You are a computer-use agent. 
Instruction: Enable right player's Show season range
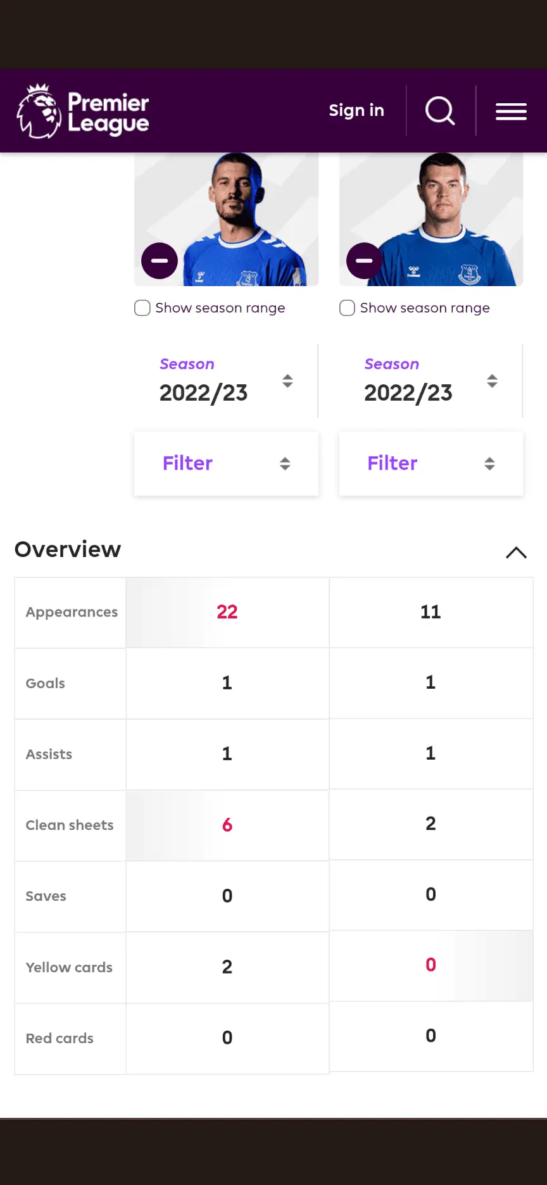click(347, 308)
